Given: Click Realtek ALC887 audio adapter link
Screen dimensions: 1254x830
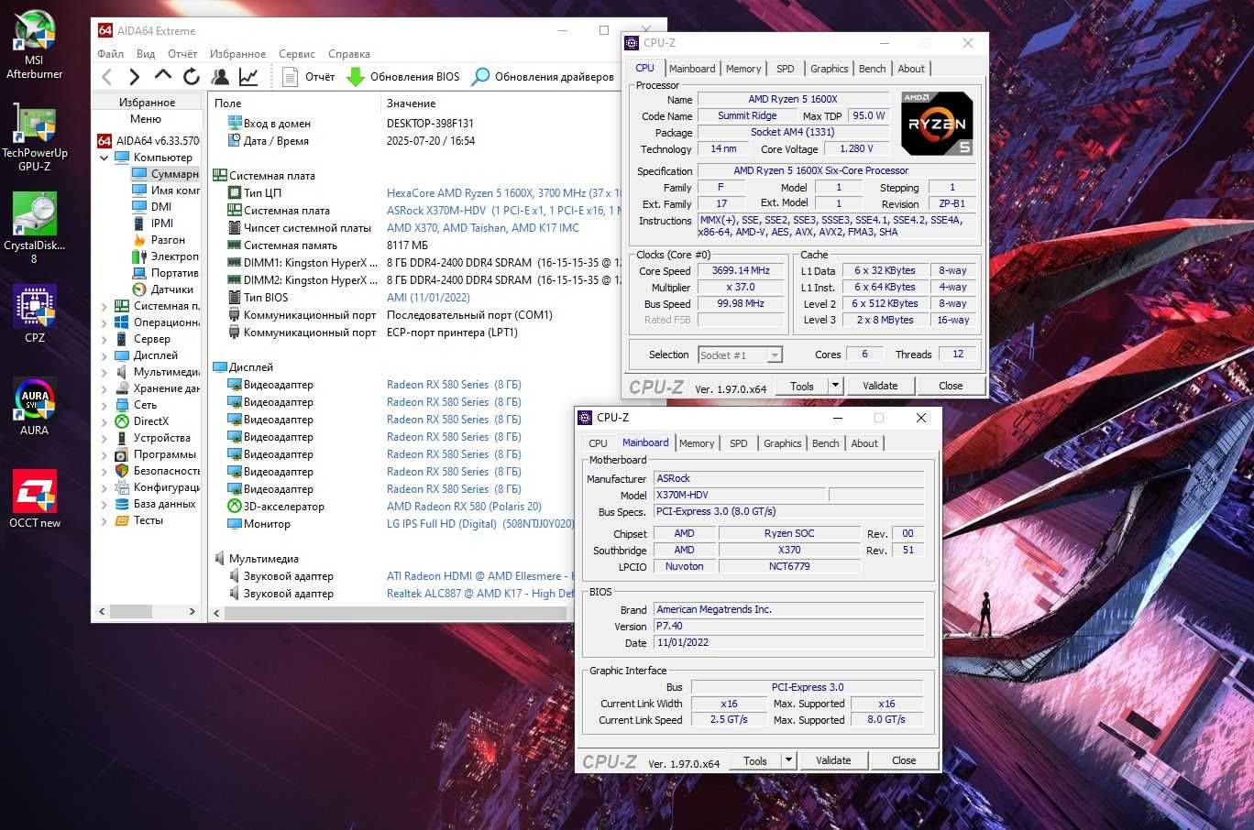Looking at the screenshot, I should point(480,594).
